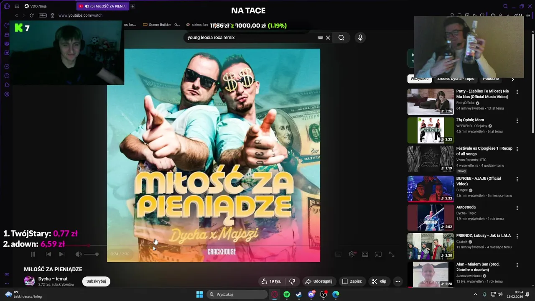Cast the video to a TV
Screen dimensions: 535x301
click(x=378, y=254)
